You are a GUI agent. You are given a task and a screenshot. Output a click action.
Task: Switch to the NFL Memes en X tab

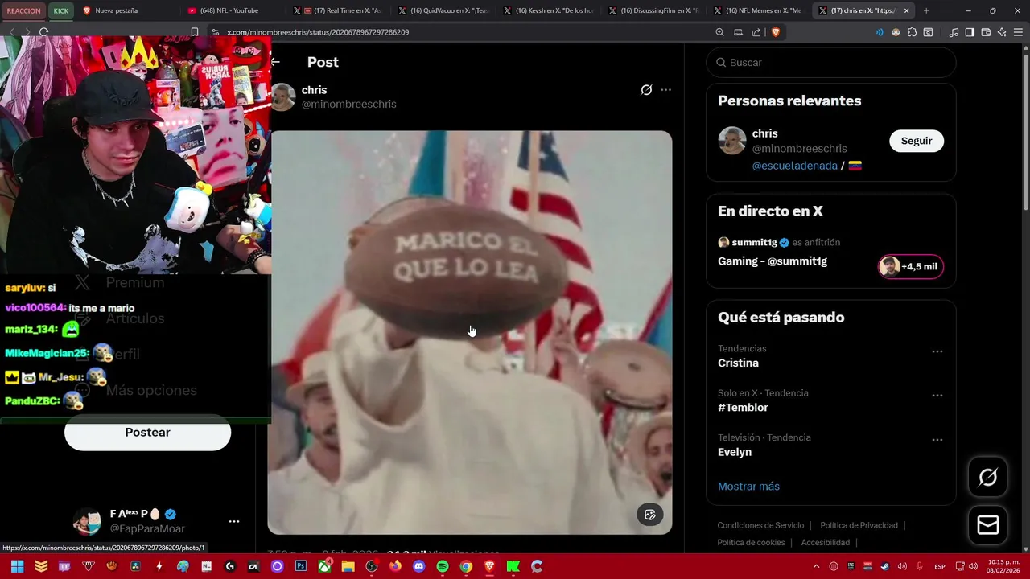(x=760, y=10)
